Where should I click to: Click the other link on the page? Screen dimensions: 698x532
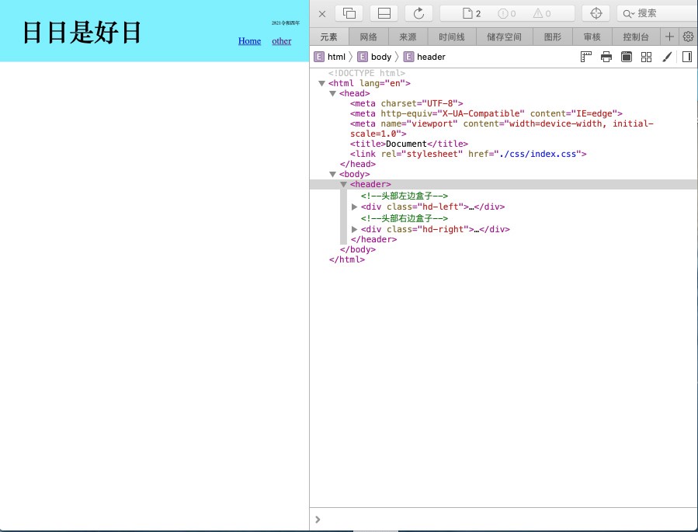click(282, 41)
